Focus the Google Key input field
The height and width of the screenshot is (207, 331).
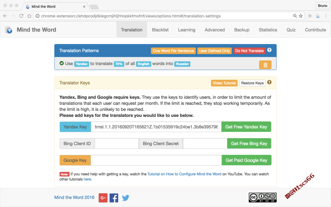[x=156, y=160]
